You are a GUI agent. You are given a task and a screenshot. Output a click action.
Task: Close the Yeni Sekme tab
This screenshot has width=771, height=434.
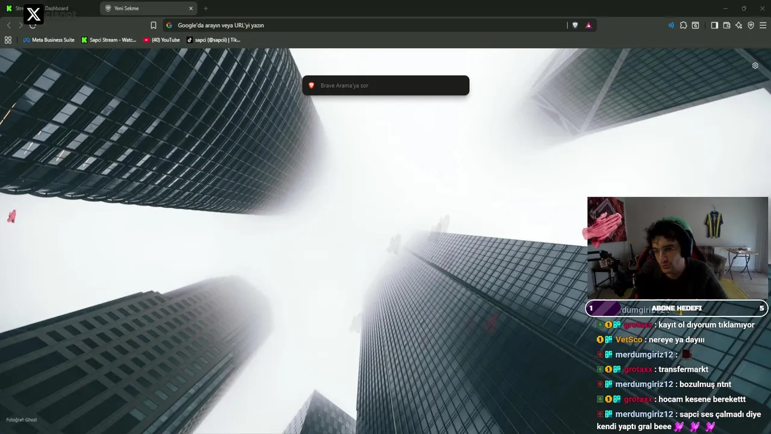[191, 8]
